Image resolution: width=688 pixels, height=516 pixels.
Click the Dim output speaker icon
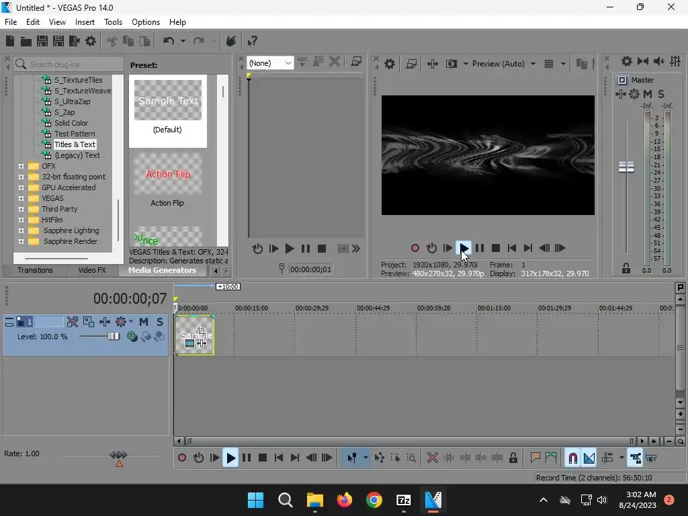pyautogui.click(x=659, y=61)
